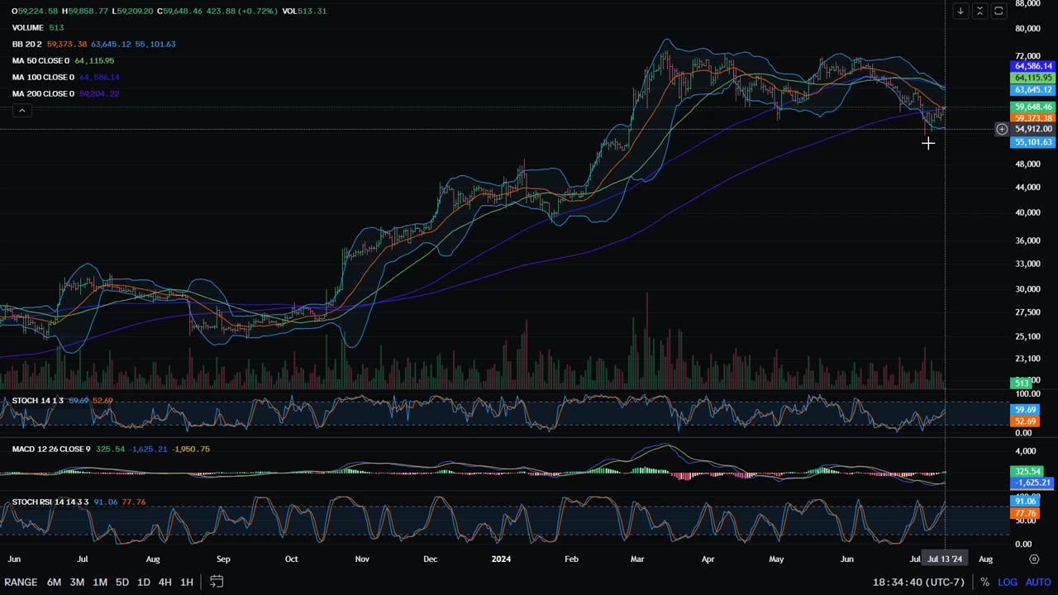Screen dimensions: 1058x595
Task: Collapse the indicator legend with the caret button
Action: click(22, 111)
